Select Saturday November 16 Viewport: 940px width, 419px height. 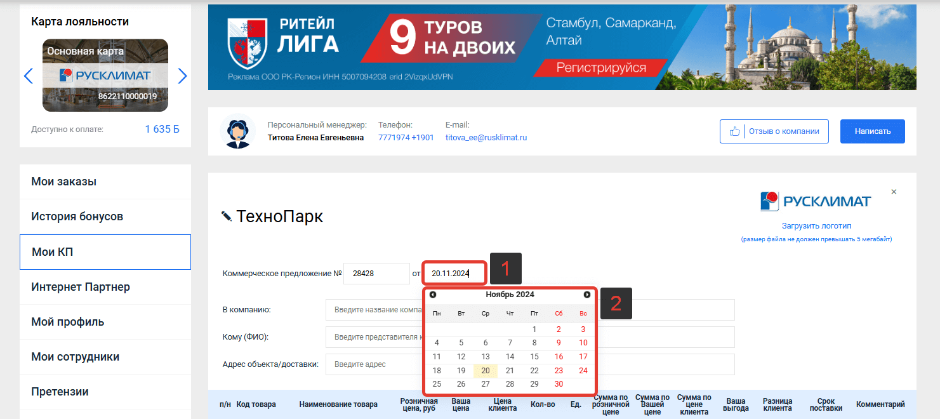click(559, 357)
